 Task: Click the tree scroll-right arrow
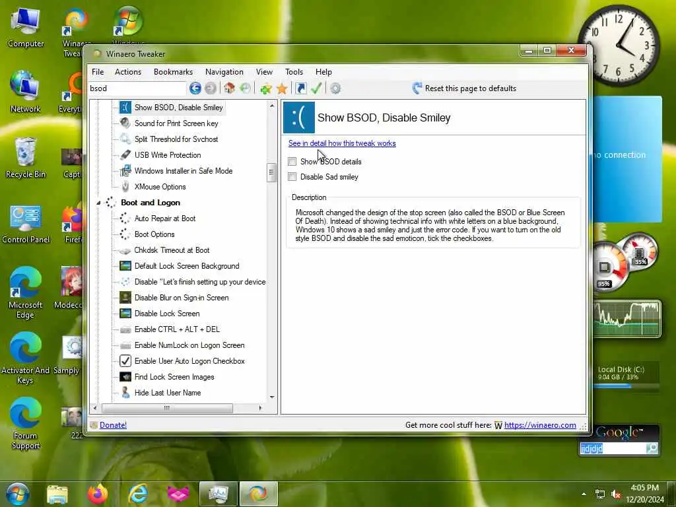tap(260, 408)
